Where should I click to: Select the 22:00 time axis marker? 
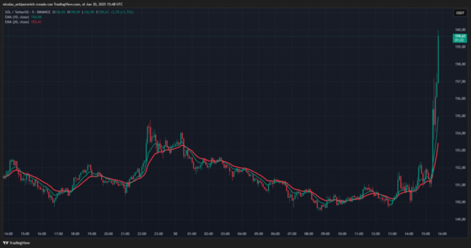[x=142, y=234]
